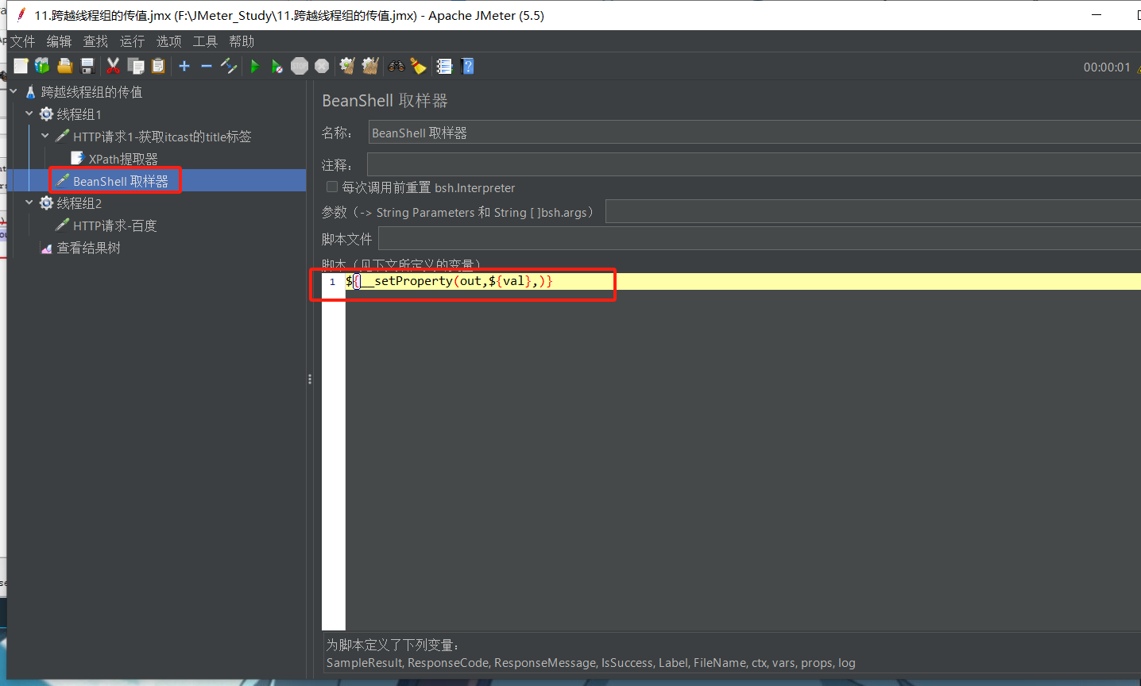
Task: Select HTTP请求-百度 sampler
Action: [115, 225]
